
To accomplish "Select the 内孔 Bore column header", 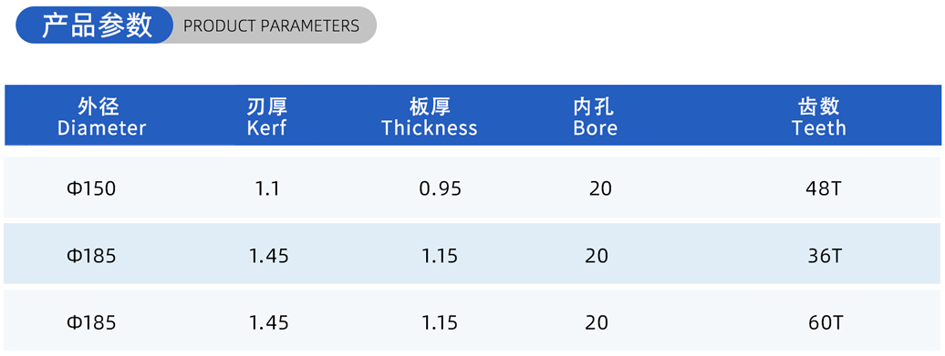I will pos(596,117).
